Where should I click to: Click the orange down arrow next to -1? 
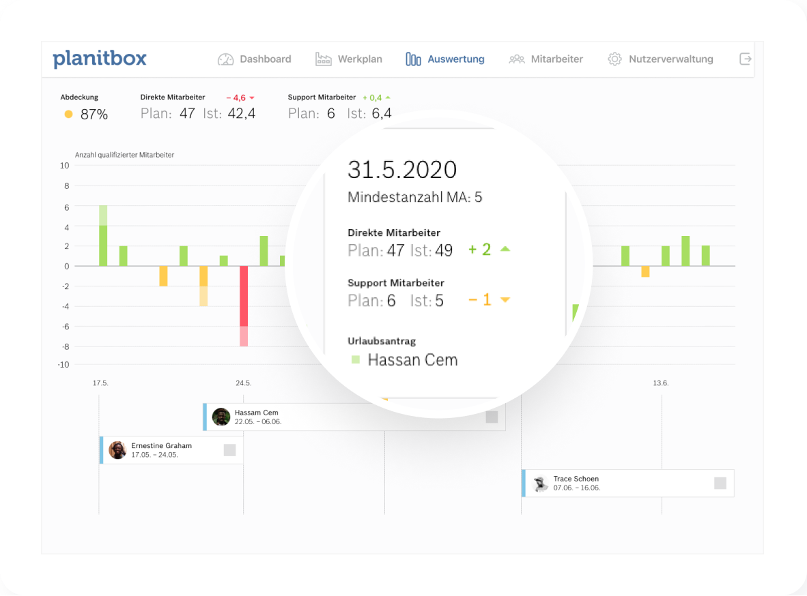click(x=505, y=300)
